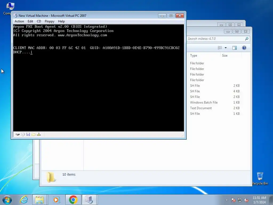This screenshot has width=273, height=205.
Task: Click the Virtual PC title bar icon
Action: click(15, 15)
